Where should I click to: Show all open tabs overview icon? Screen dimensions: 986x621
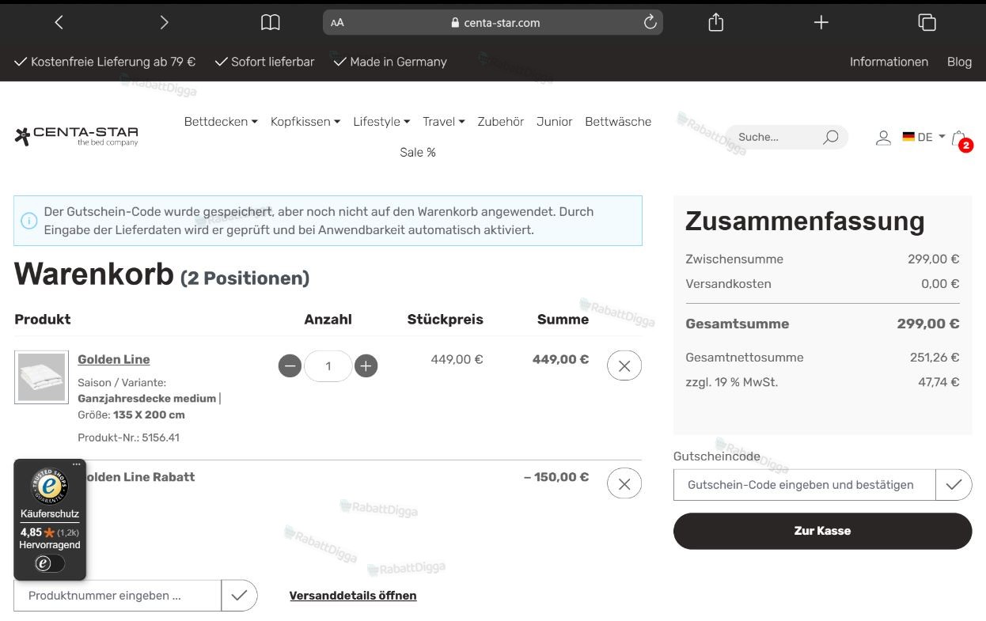coord(927,23)
